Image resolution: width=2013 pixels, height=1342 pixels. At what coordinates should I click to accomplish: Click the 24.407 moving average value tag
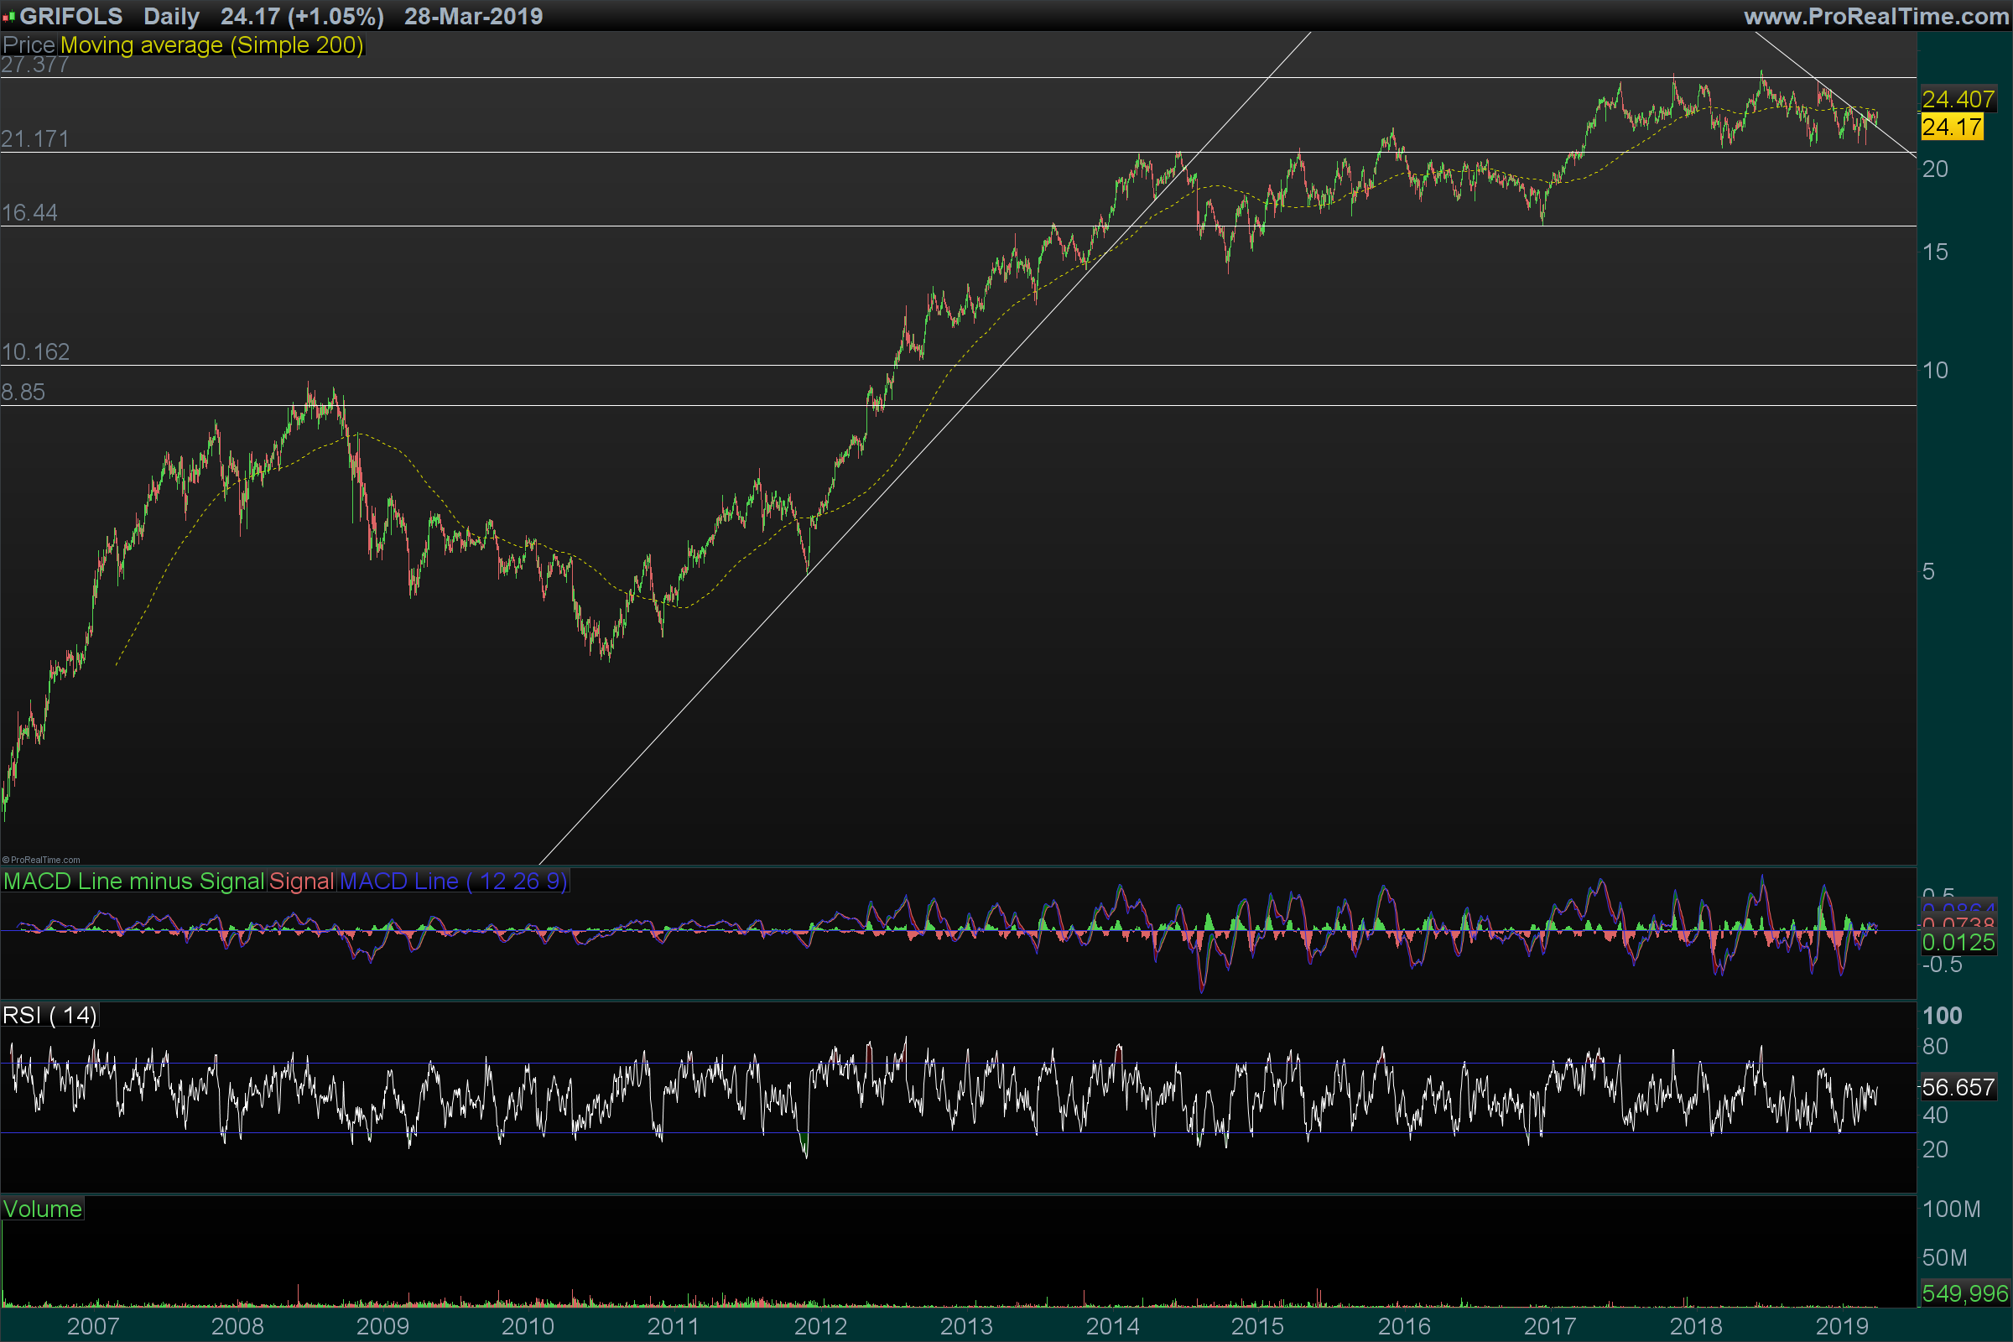(1958, 99)
